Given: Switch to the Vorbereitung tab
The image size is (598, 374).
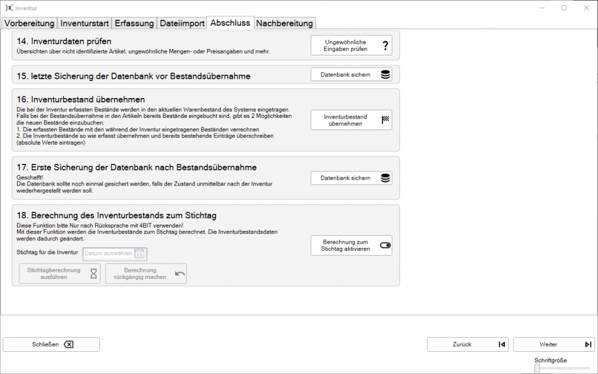Looking at the screenshot, I should (29, 23).
